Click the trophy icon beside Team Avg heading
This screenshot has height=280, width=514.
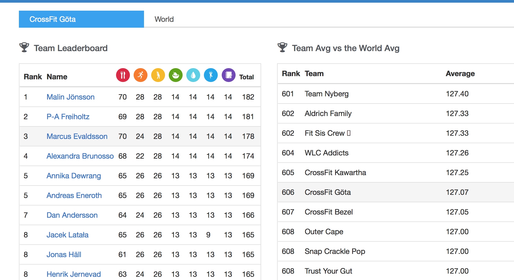click(x=282, y=48)
